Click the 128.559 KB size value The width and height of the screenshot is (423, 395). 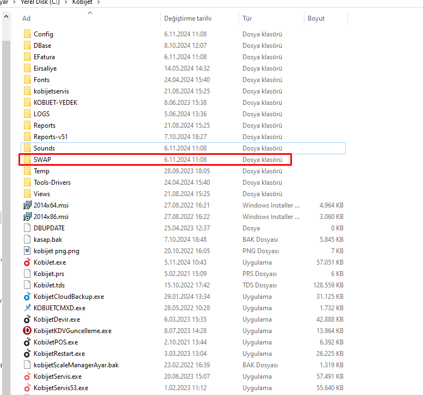click(x=328, y=285)
